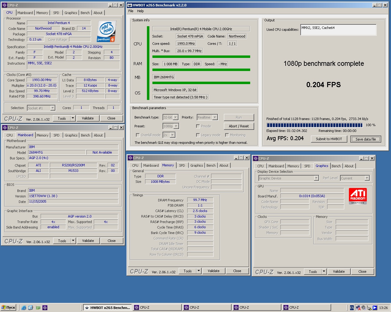
Task: Click the Abort / Reset button
Action: pos(239,126)
